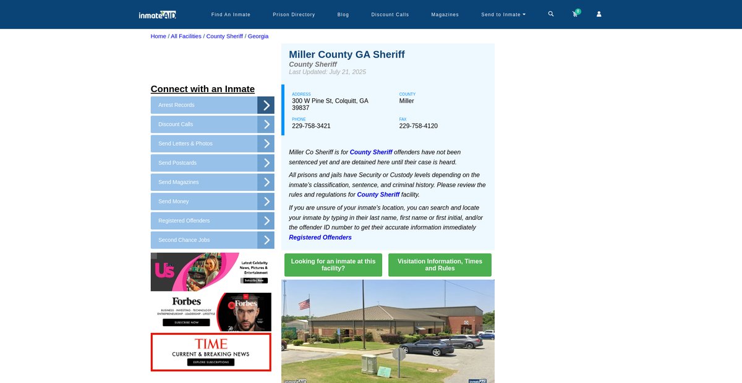Image resolution: width=742 pixels, height=383 pixels.
Task: Open the Us magazine advertisement
Action: tap(211, 272)
